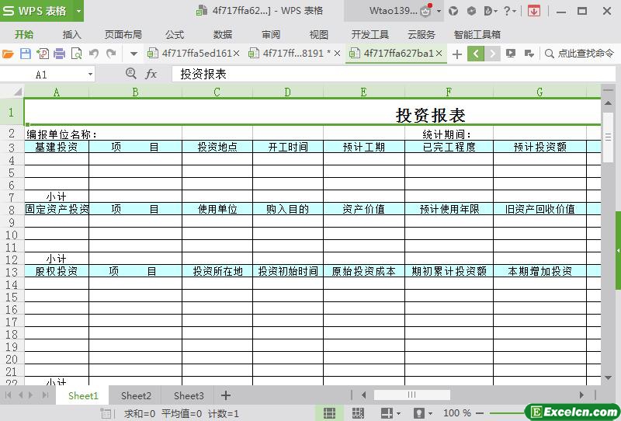This screenshot has width=621, height=421.
Task: Click the Redo arrow icon
Action: coord(111,53)
